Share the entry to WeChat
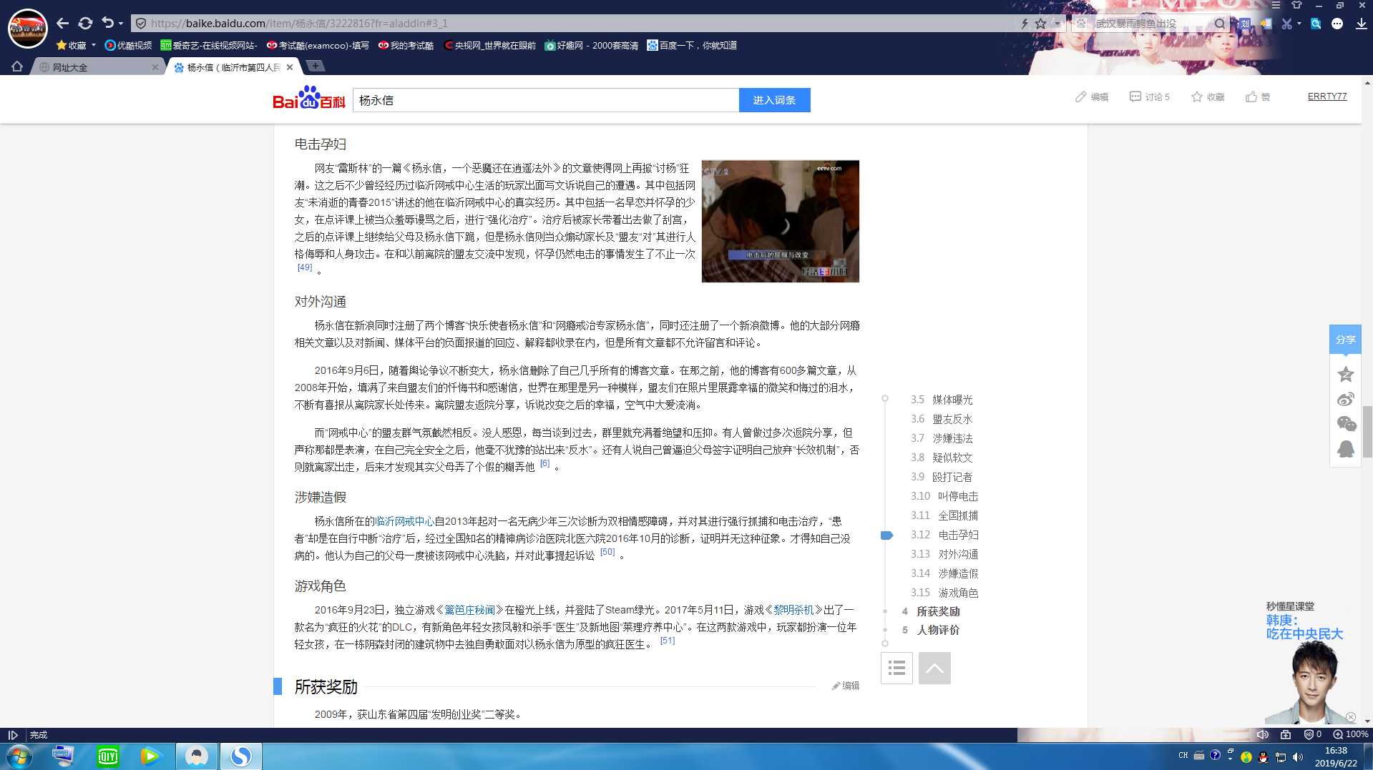 [x=1346, y=424]
